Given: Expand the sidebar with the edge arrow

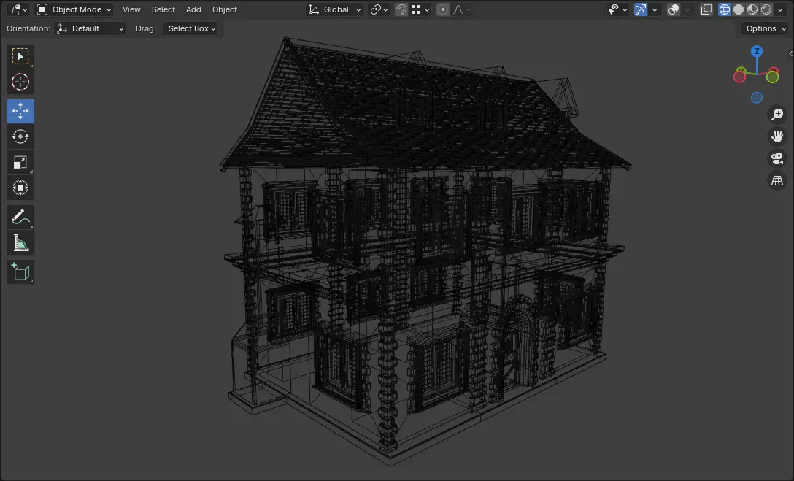Looking at the screenshot, I should point(790,54).
